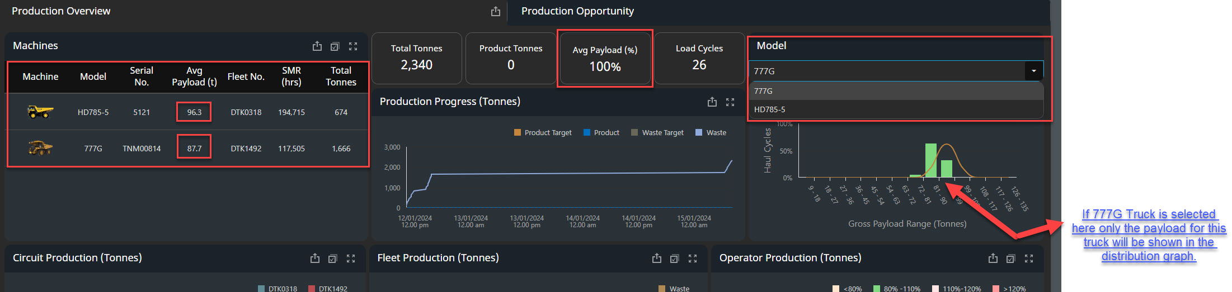Click Total Tonnes 2,340 card
The width and height of the screenshot is (1232, 292).
pos(417,58)
